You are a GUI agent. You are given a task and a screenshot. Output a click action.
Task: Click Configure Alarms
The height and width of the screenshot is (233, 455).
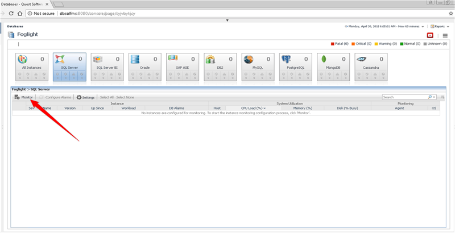point(55,97)
